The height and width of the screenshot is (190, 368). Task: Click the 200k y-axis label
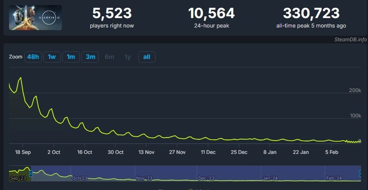[356, 90]
